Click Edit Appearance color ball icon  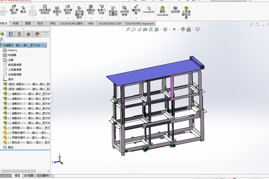[x=183, y=30]
